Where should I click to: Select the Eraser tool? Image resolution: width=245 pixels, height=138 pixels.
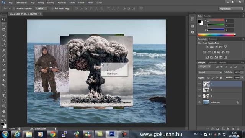(x=3, y=70)
